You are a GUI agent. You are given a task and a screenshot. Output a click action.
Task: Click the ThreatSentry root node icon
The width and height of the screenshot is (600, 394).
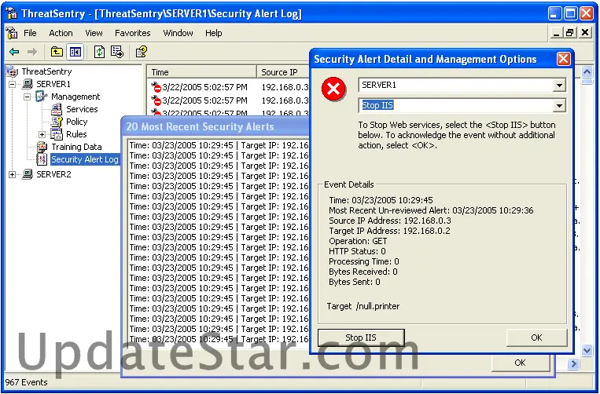tap(12, 71)
